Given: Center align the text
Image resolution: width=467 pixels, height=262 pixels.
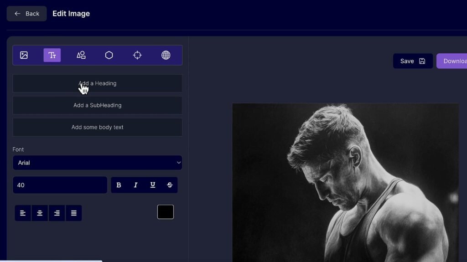Looking at the screenshot, I should (x=40, y=213).
